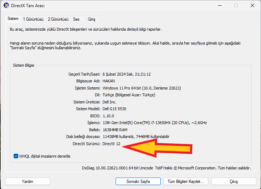Click the Bellek label
This screenshot has width=261, height=189.
[95, 130]
